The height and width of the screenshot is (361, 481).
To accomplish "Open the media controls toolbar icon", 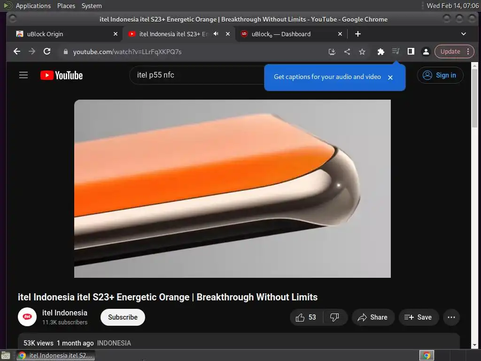I will coord(396,51).
